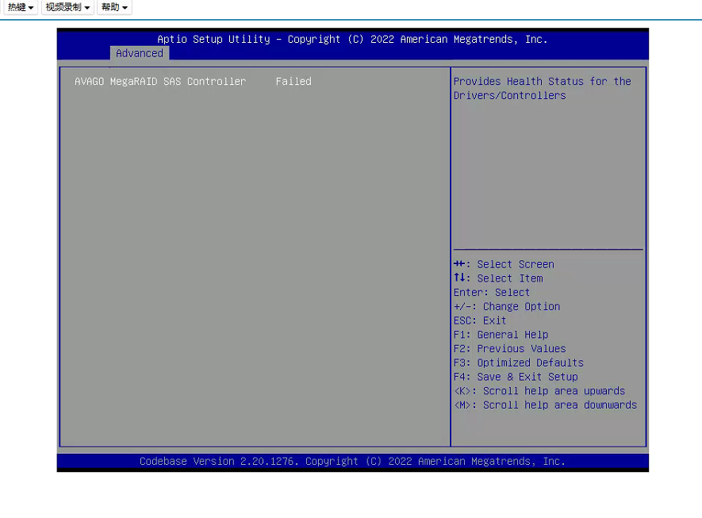Select the Advanced tab in BIOS

(x=140, y=53)
